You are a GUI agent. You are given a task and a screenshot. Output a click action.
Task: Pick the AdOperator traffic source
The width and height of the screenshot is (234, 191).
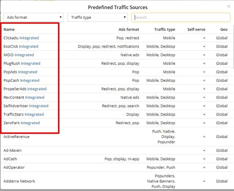pyautogui.click(x=14, y=168)
